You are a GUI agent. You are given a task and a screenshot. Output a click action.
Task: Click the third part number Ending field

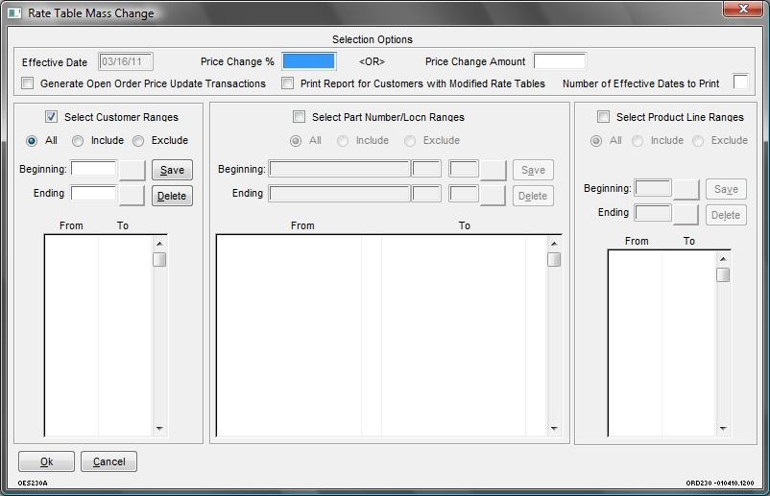(464, 194)
